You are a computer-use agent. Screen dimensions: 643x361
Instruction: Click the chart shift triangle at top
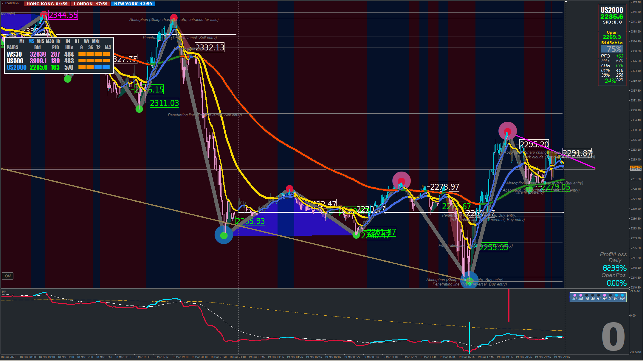coord(566,2)
